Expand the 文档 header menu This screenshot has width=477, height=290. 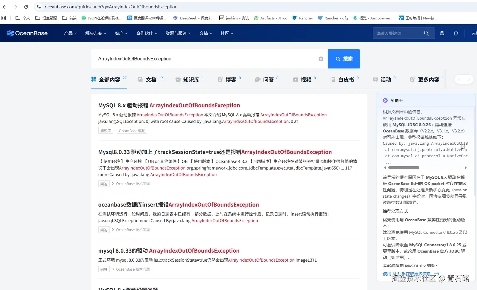pos(206,33)
